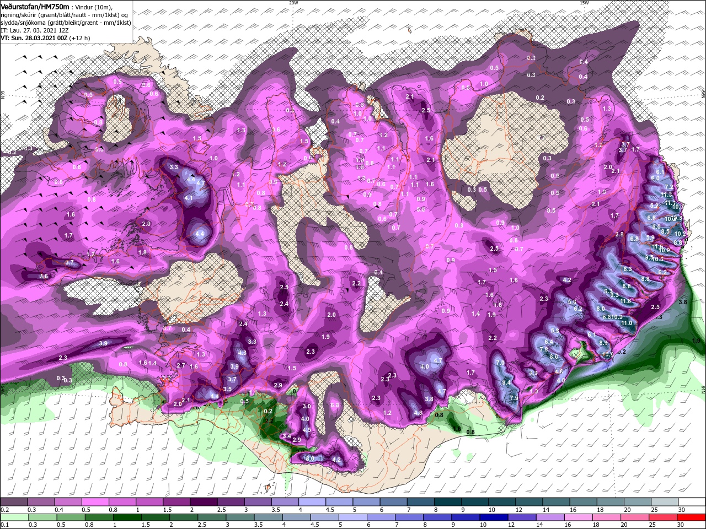Screen dimensions: 706x529
Task: Click the 0.1 label on the green legend
Action: [4, 525]
